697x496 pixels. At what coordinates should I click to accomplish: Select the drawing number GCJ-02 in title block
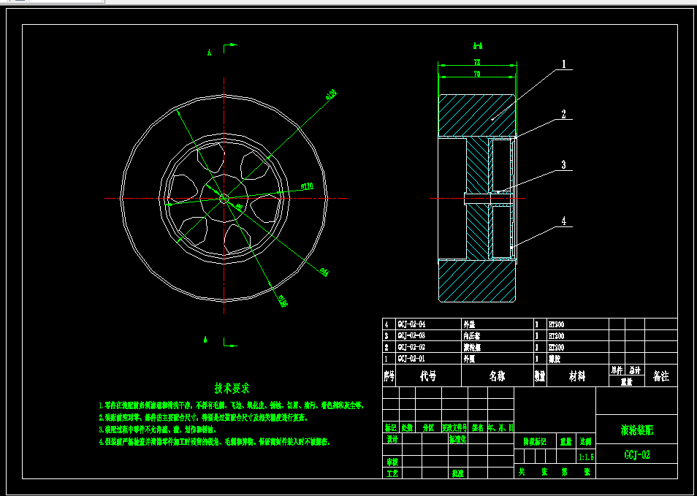(x=637, y=454)
